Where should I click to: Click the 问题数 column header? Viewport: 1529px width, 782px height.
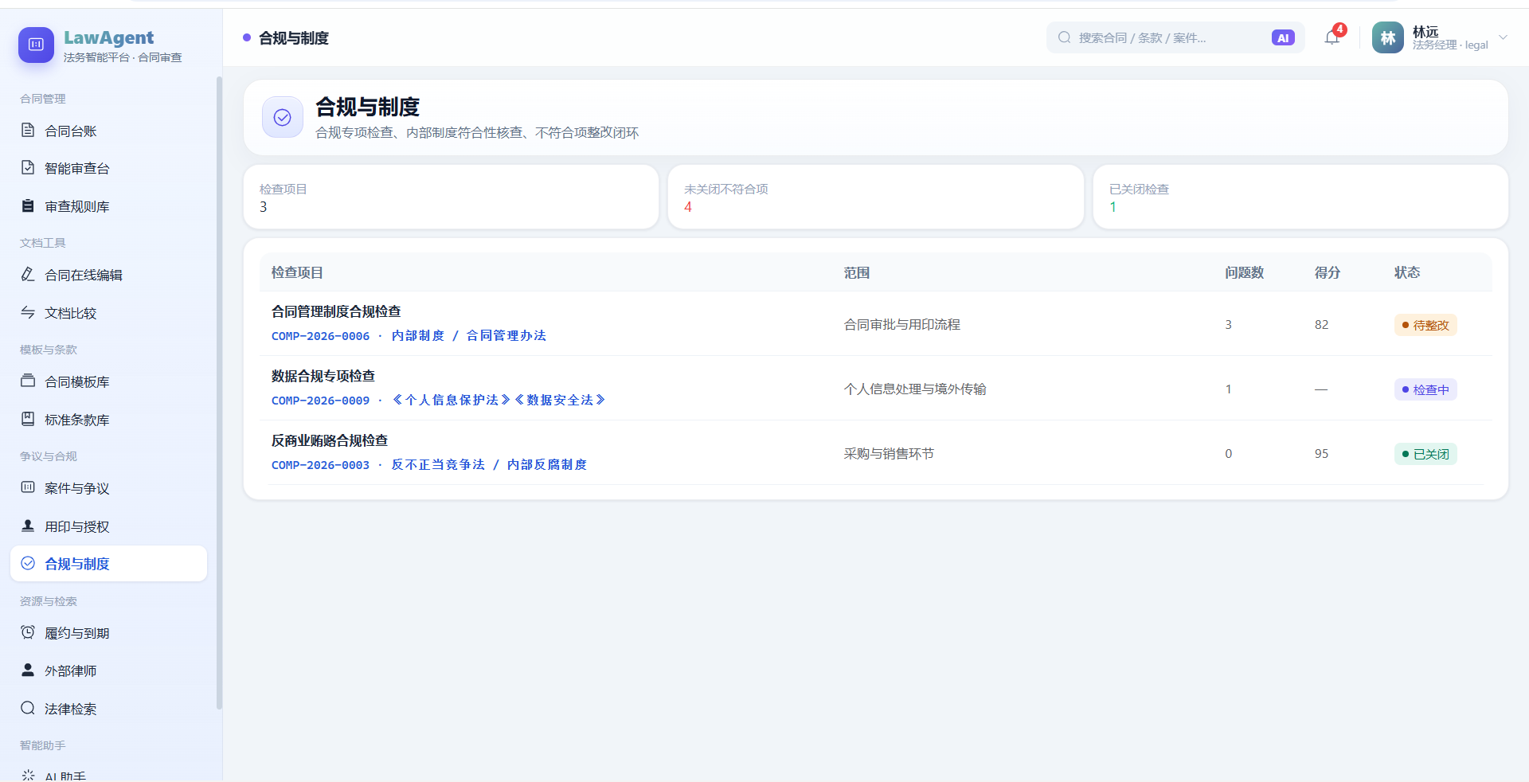pos(1244,272)
